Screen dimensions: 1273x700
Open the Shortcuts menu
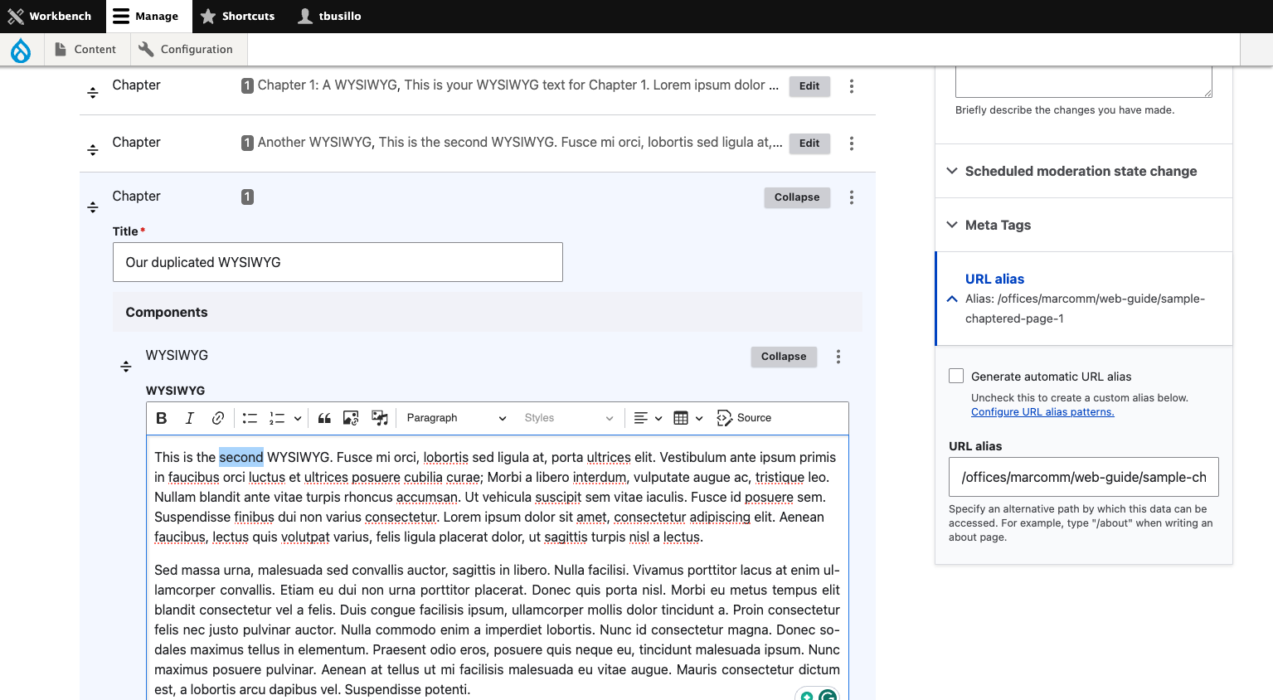click(238, 16)
